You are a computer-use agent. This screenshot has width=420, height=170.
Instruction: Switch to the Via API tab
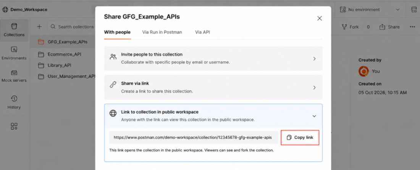point(202,32)
